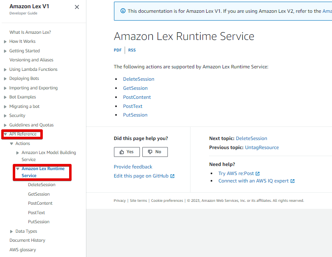
Task: Expand the How It Works section arrow
Action: tap(5, 42)
